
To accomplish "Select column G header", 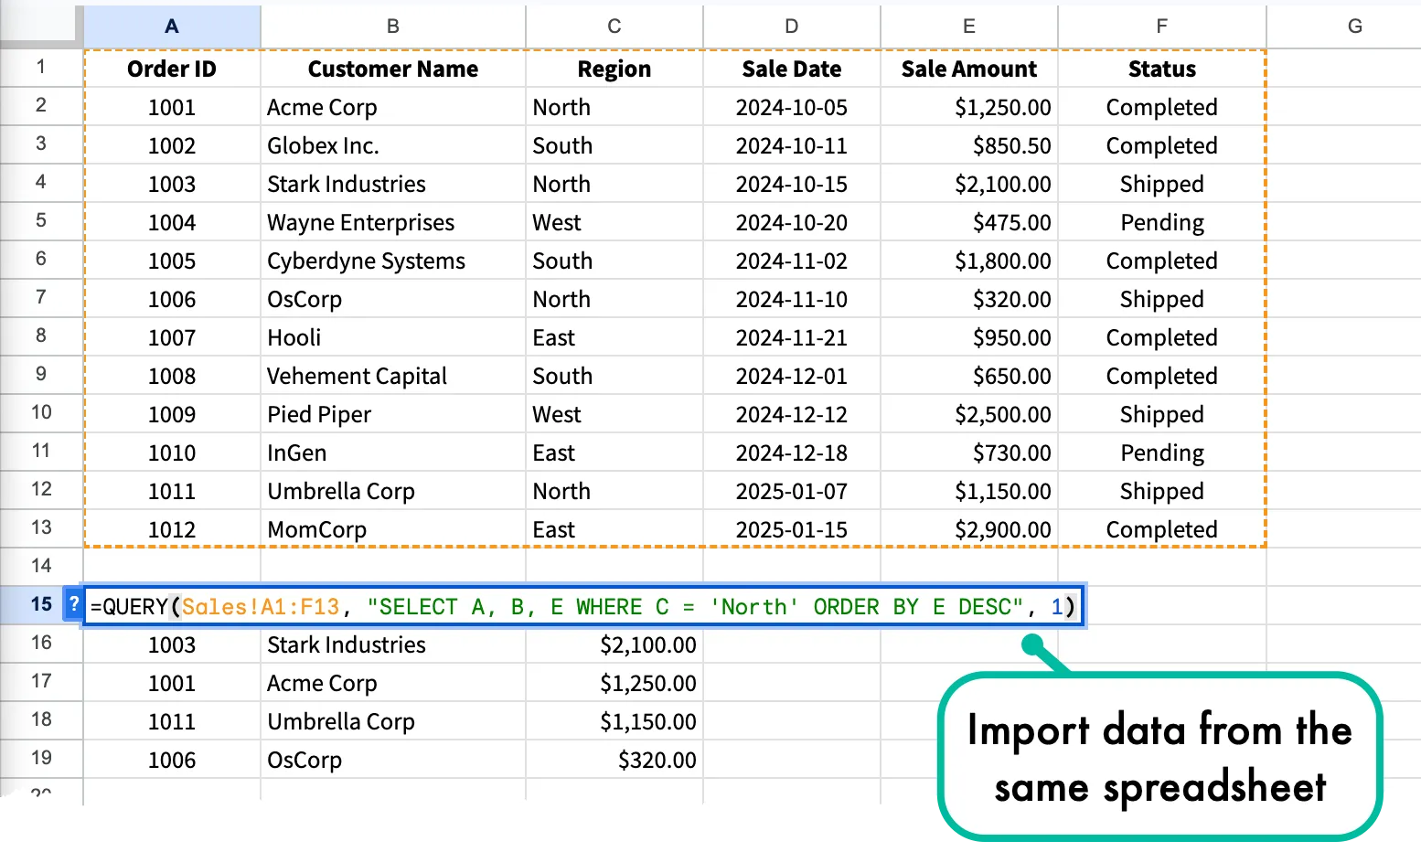I will coord(1354,26).
